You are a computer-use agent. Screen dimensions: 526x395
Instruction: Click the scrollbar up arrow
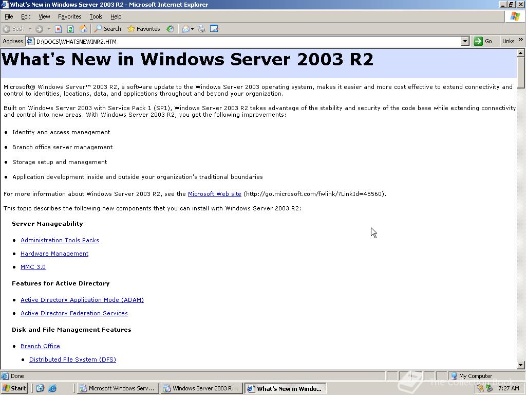(x=521, y=53)
